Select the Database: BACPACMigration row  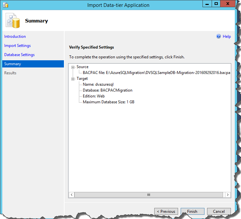(x=108, y=90)
